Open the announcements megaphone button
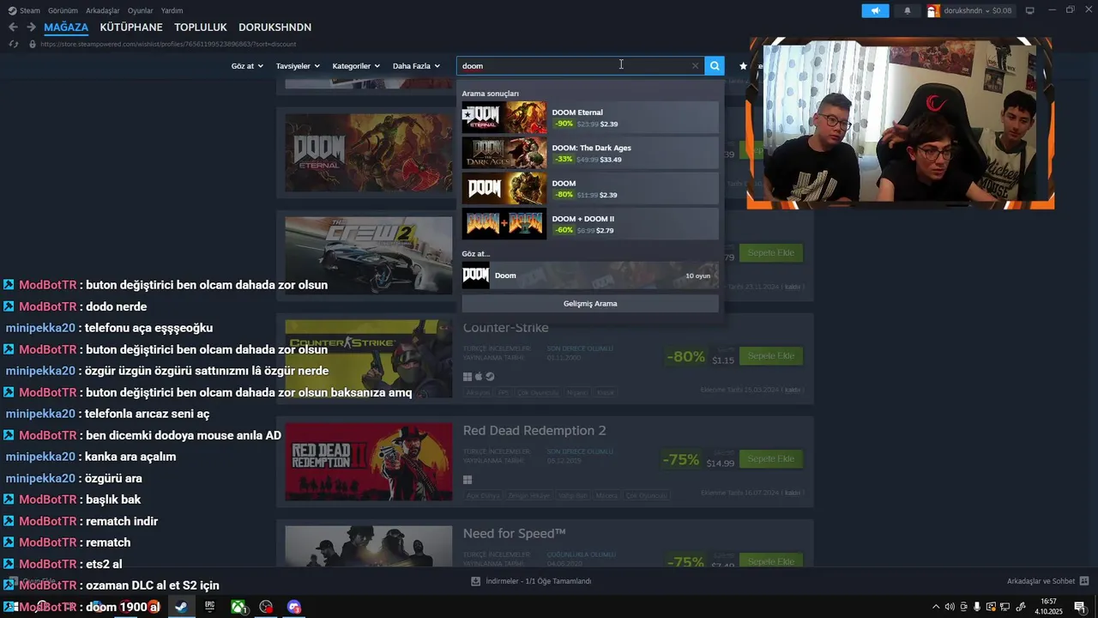Viewport: 1098px width, 618px height. [875, 10]
